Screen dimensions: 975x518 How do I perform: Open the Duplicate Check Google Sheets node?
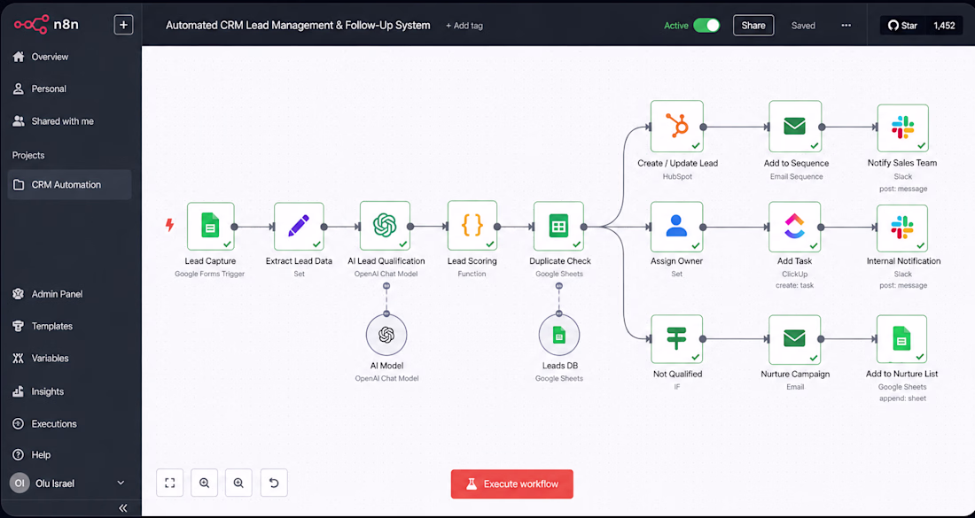coord(558,226)
